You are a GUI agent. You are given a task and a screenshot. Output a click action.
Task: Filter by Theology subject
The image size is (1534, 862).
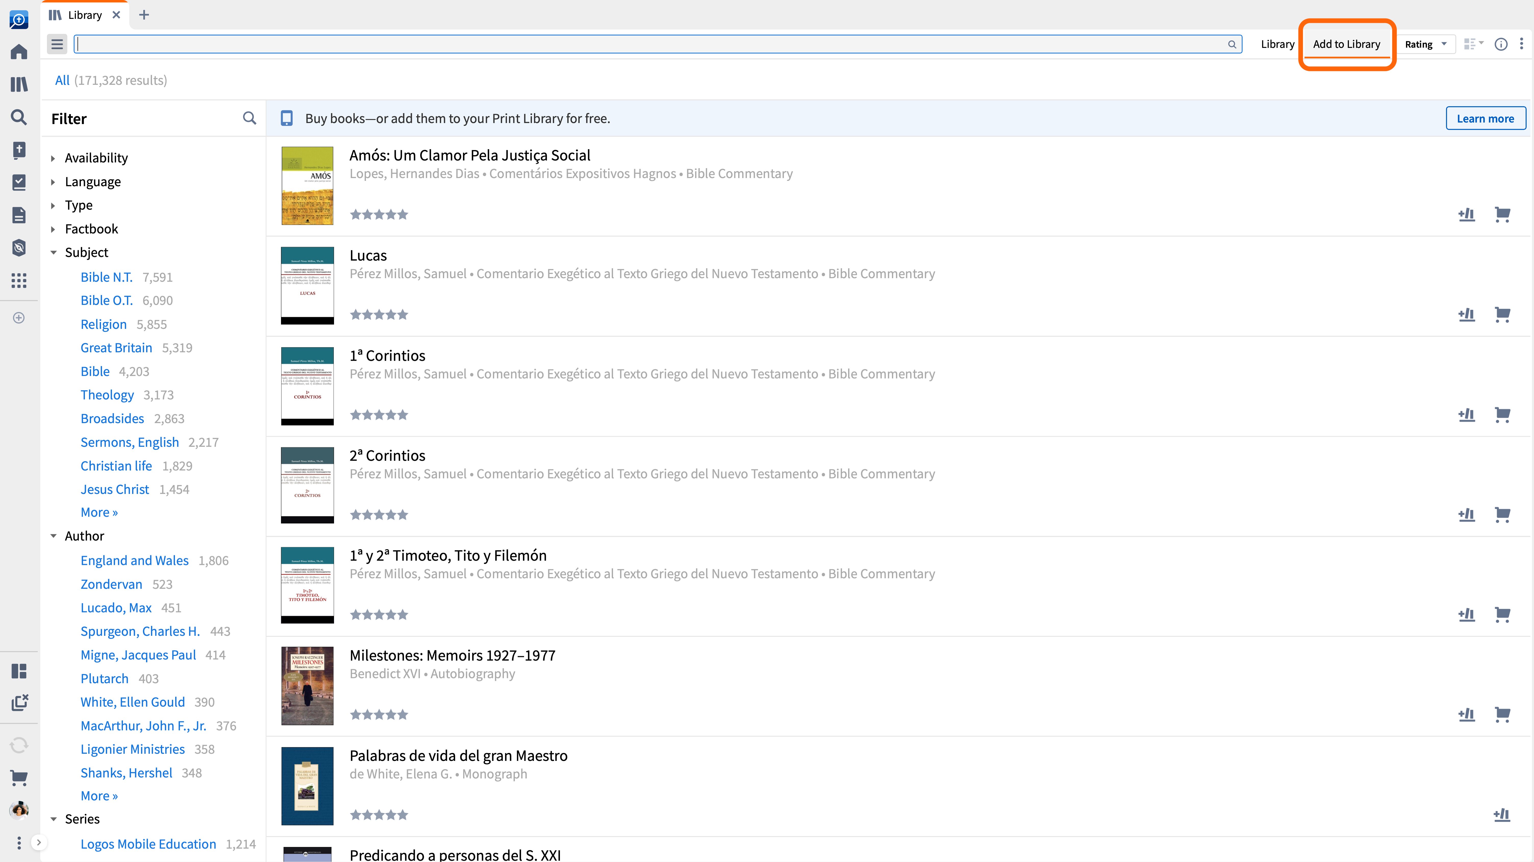107,395
